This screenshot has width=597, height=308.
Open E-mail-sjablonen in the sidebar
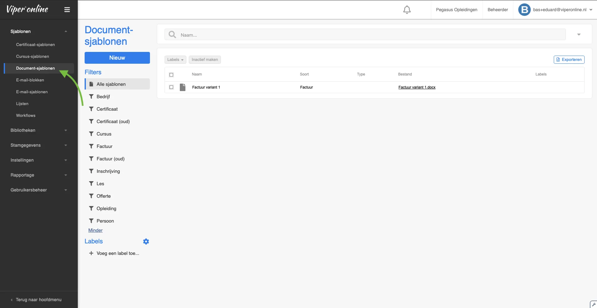(32, 92)
